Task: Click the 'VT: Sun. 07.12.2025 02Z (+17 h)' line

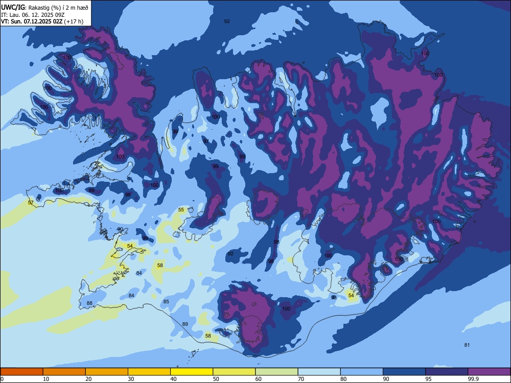Action: [42, 21]
